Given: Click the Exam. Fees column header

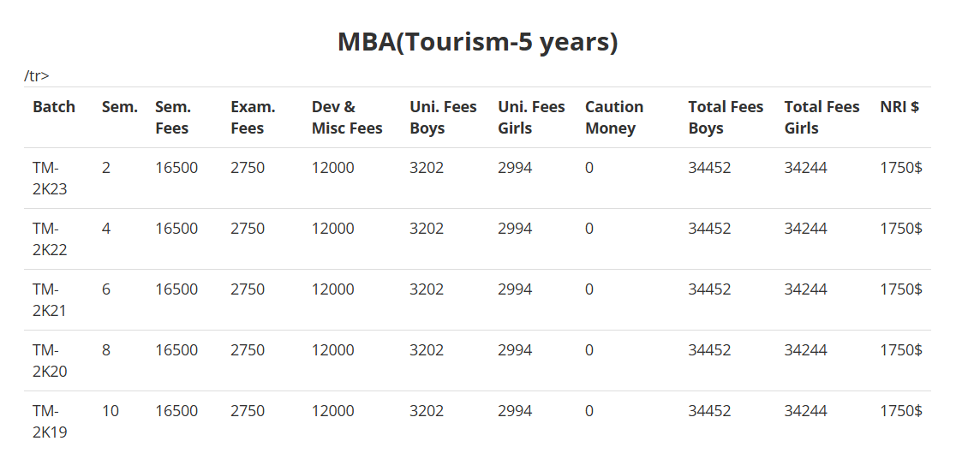Looking at the screenshot, I should [x=253, y=117].
